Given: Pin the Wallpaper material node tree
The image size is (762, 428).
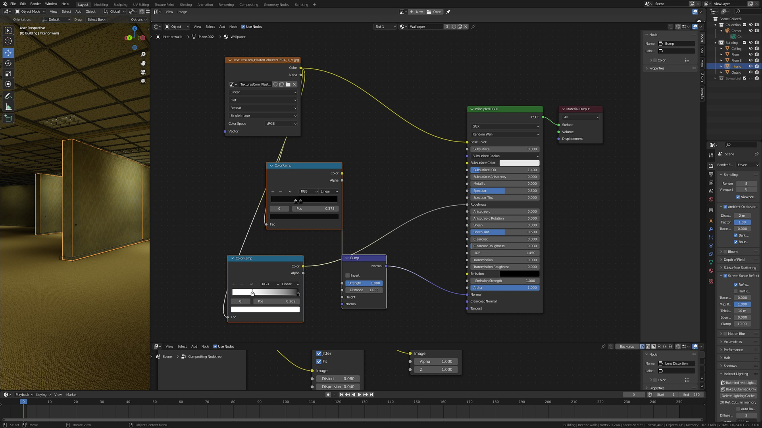Looking at the screenshot, I should [x=473, y=27].
